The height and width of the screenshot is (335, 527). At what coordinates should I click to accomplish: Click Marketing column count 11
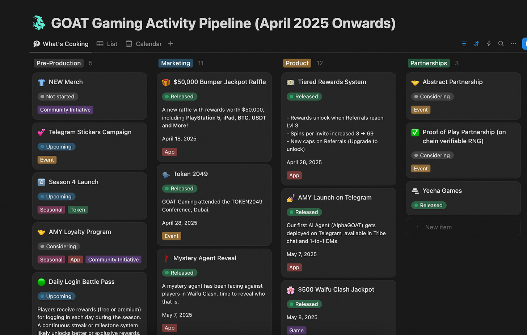click(201, 63)
